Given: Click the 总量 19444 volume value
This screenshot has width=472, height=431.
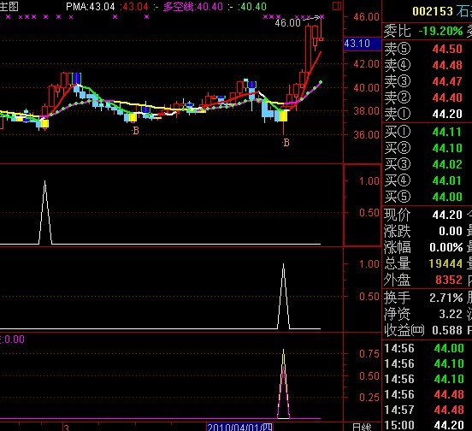Looking at the screenshot, I should click(445, 263).
